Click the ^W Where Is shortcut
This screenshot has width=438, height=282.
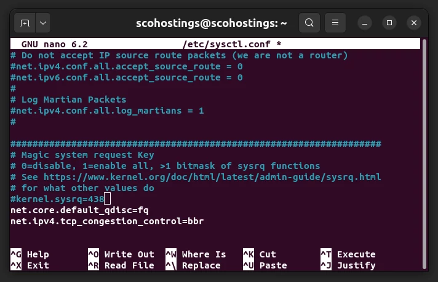point(196,254)
